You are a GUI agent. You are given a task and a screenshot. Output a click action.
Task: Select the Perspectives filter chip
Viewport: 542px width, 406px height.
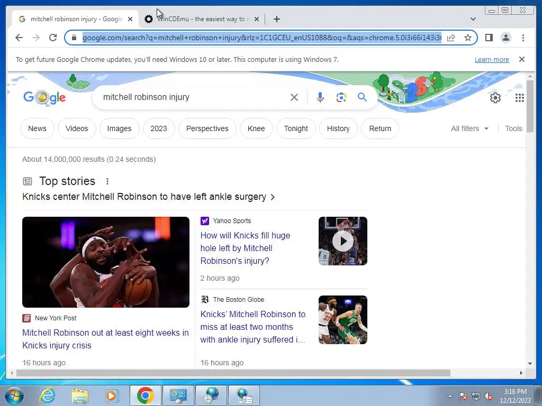[x=207, y=128]
